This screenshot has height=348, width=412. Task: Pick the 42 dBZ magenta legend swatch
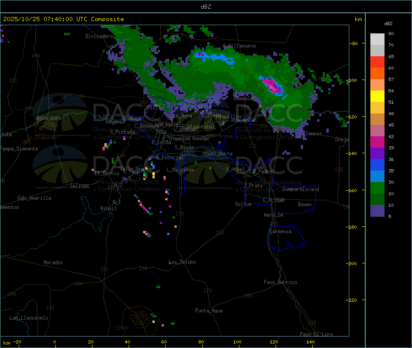tap(377, 142)
